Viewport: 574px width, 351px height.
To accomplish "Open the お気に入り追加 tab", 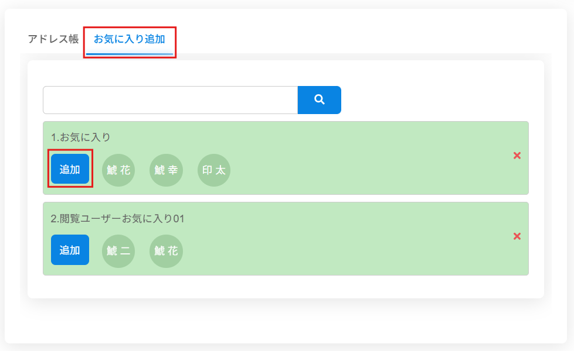I will click(130, 40).
